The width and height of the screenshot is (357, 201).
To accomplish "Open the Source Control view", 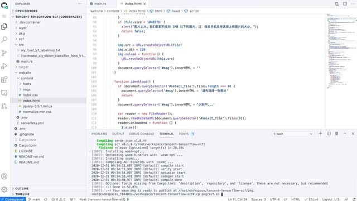I will [x=4, y=53].
